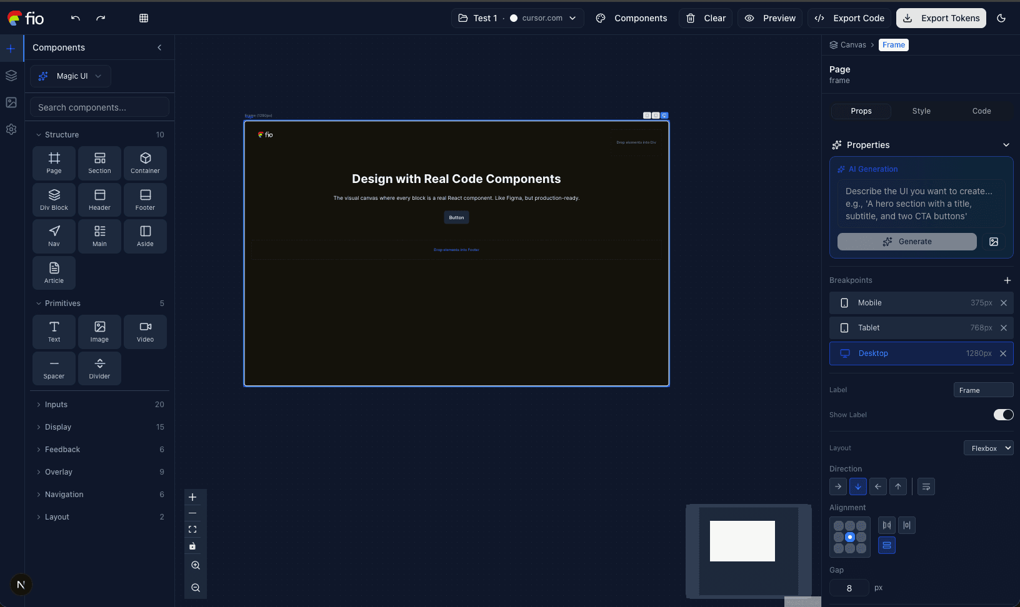Click the image upload icon beside Generate

(x=994, y=242)
